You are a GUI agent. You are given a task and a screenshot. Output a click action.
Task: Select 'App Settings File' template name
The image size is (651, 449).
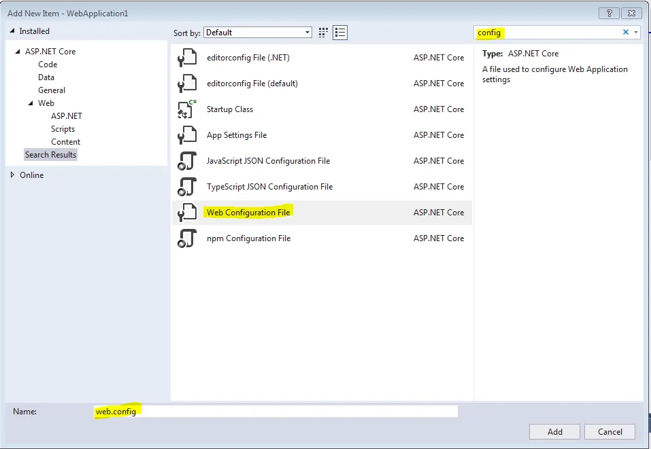[x=237, y=135]
